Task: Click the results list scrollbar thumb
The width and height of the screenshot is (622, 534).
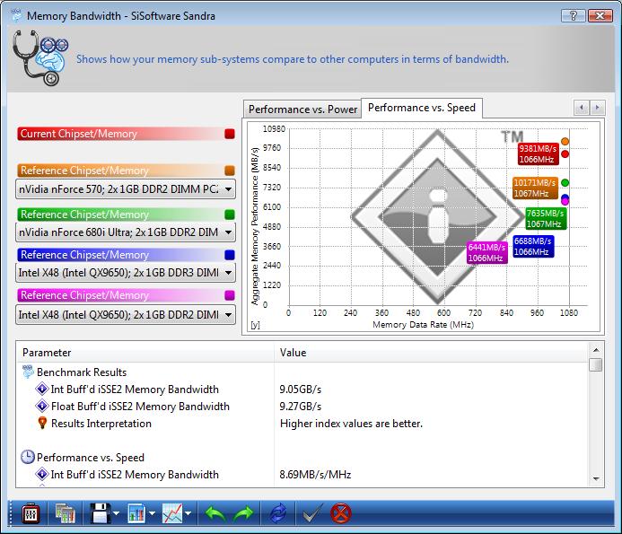Action: (596, 364)
